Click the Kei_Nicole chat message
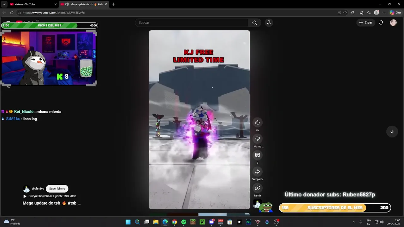This screenshot has height=227, width=404. 31,112
